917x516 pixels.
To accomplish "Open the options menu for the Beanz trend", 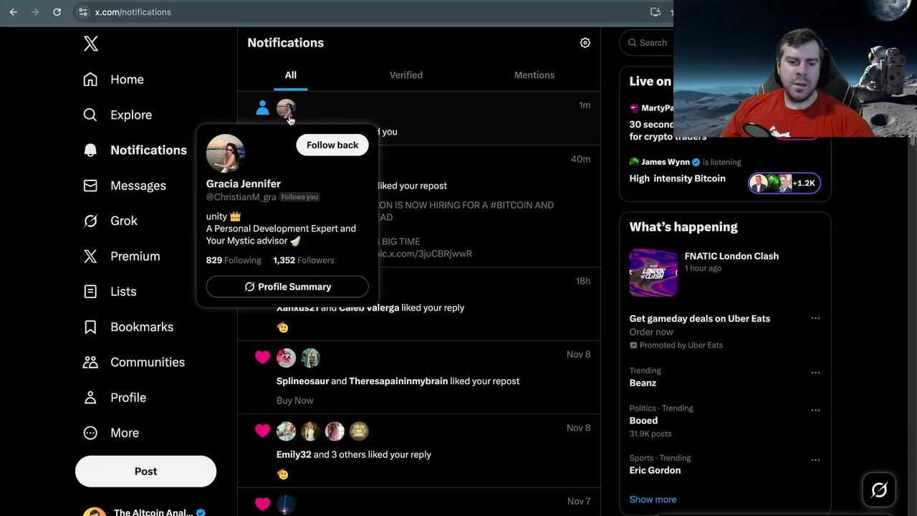I will [815, 373].
